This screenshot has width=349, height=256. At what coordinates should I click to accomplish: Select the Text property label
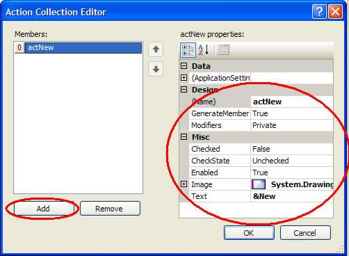pyautogui.click(x=220, y=196)
